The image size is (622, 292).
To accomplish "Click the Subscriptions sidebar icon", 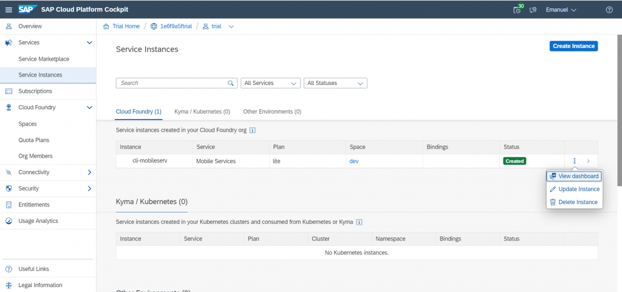I will (x=9, y=91).
